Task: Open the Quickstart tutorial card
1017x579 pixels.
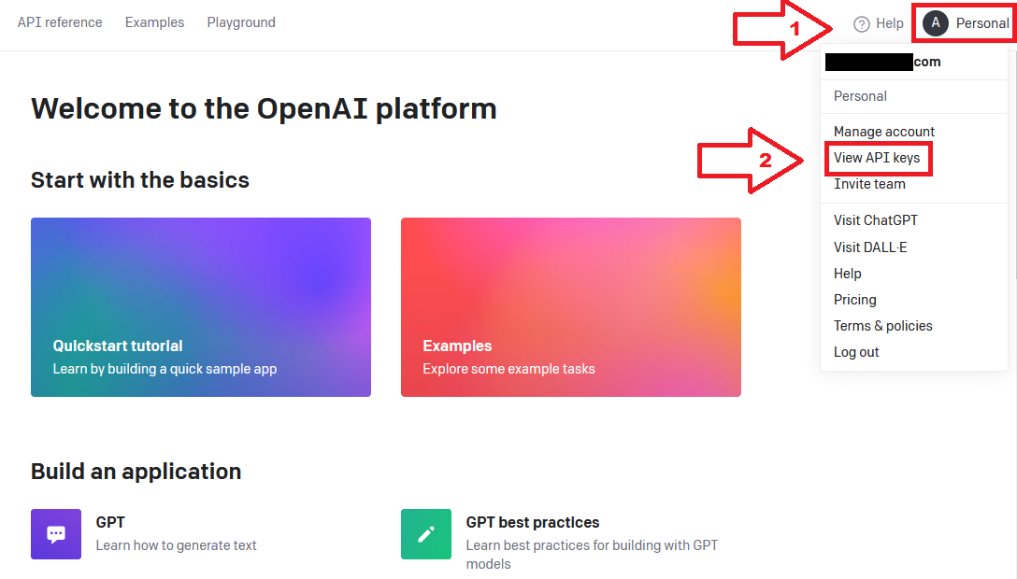Action: (201, 307)
